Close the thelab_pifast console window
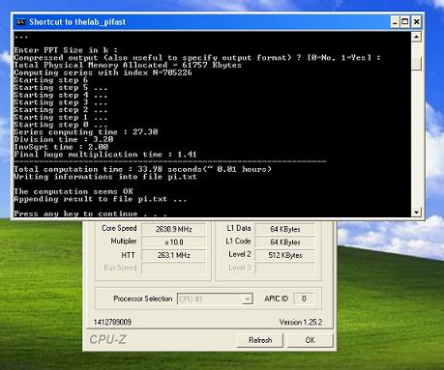Viewport: 444px width, 370px height. tap(417, 22)
